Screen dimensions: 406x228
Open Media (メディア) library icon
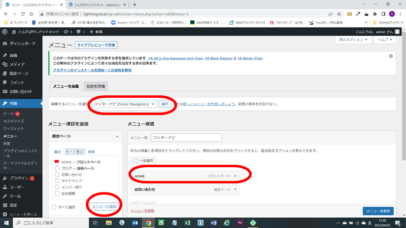click(x=5, y=64)
